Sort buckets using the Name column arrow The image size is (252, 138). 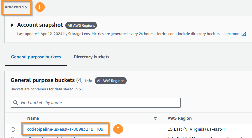click(x=155, y=118)
